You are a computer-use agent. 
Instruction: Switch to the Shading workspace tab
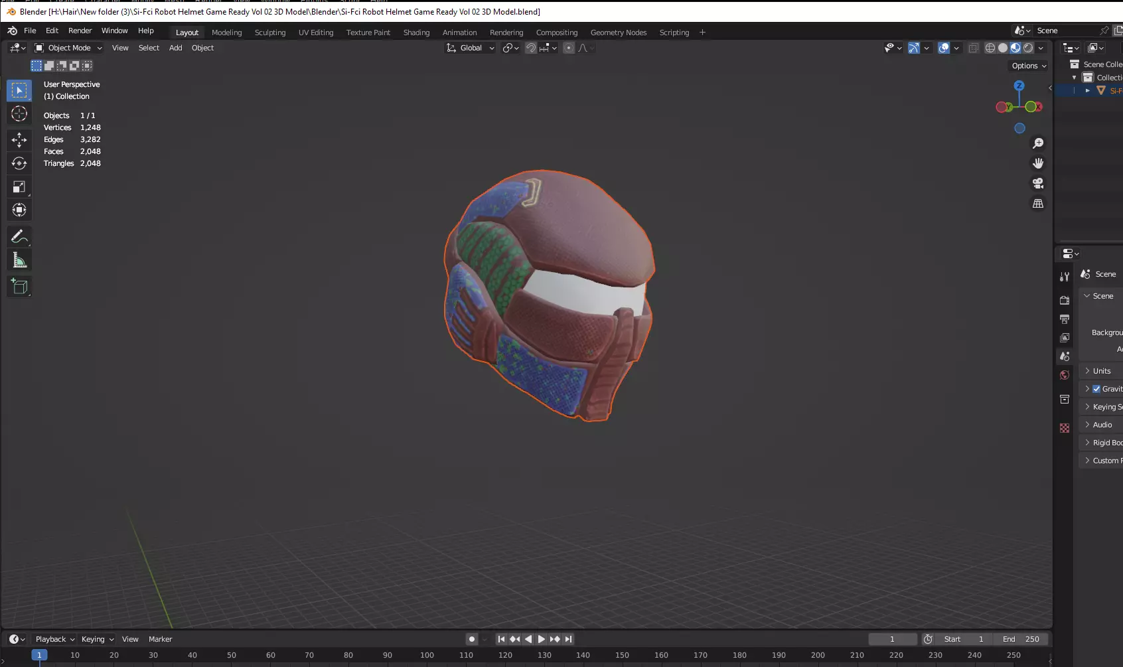tap(416, 33)
